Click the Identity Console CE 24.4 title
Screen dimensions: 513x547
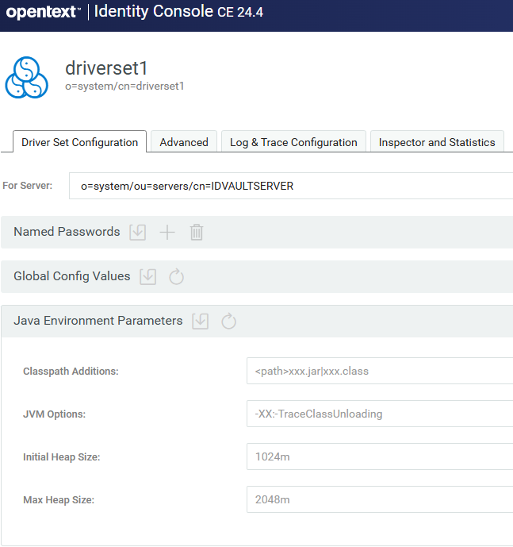[x=178, y=12]
